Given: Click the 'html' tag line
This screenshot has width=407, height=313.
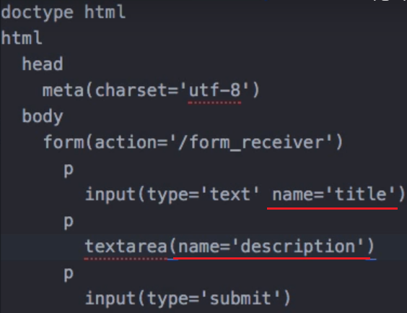Looking at the screenshot, I should point(21,38).
